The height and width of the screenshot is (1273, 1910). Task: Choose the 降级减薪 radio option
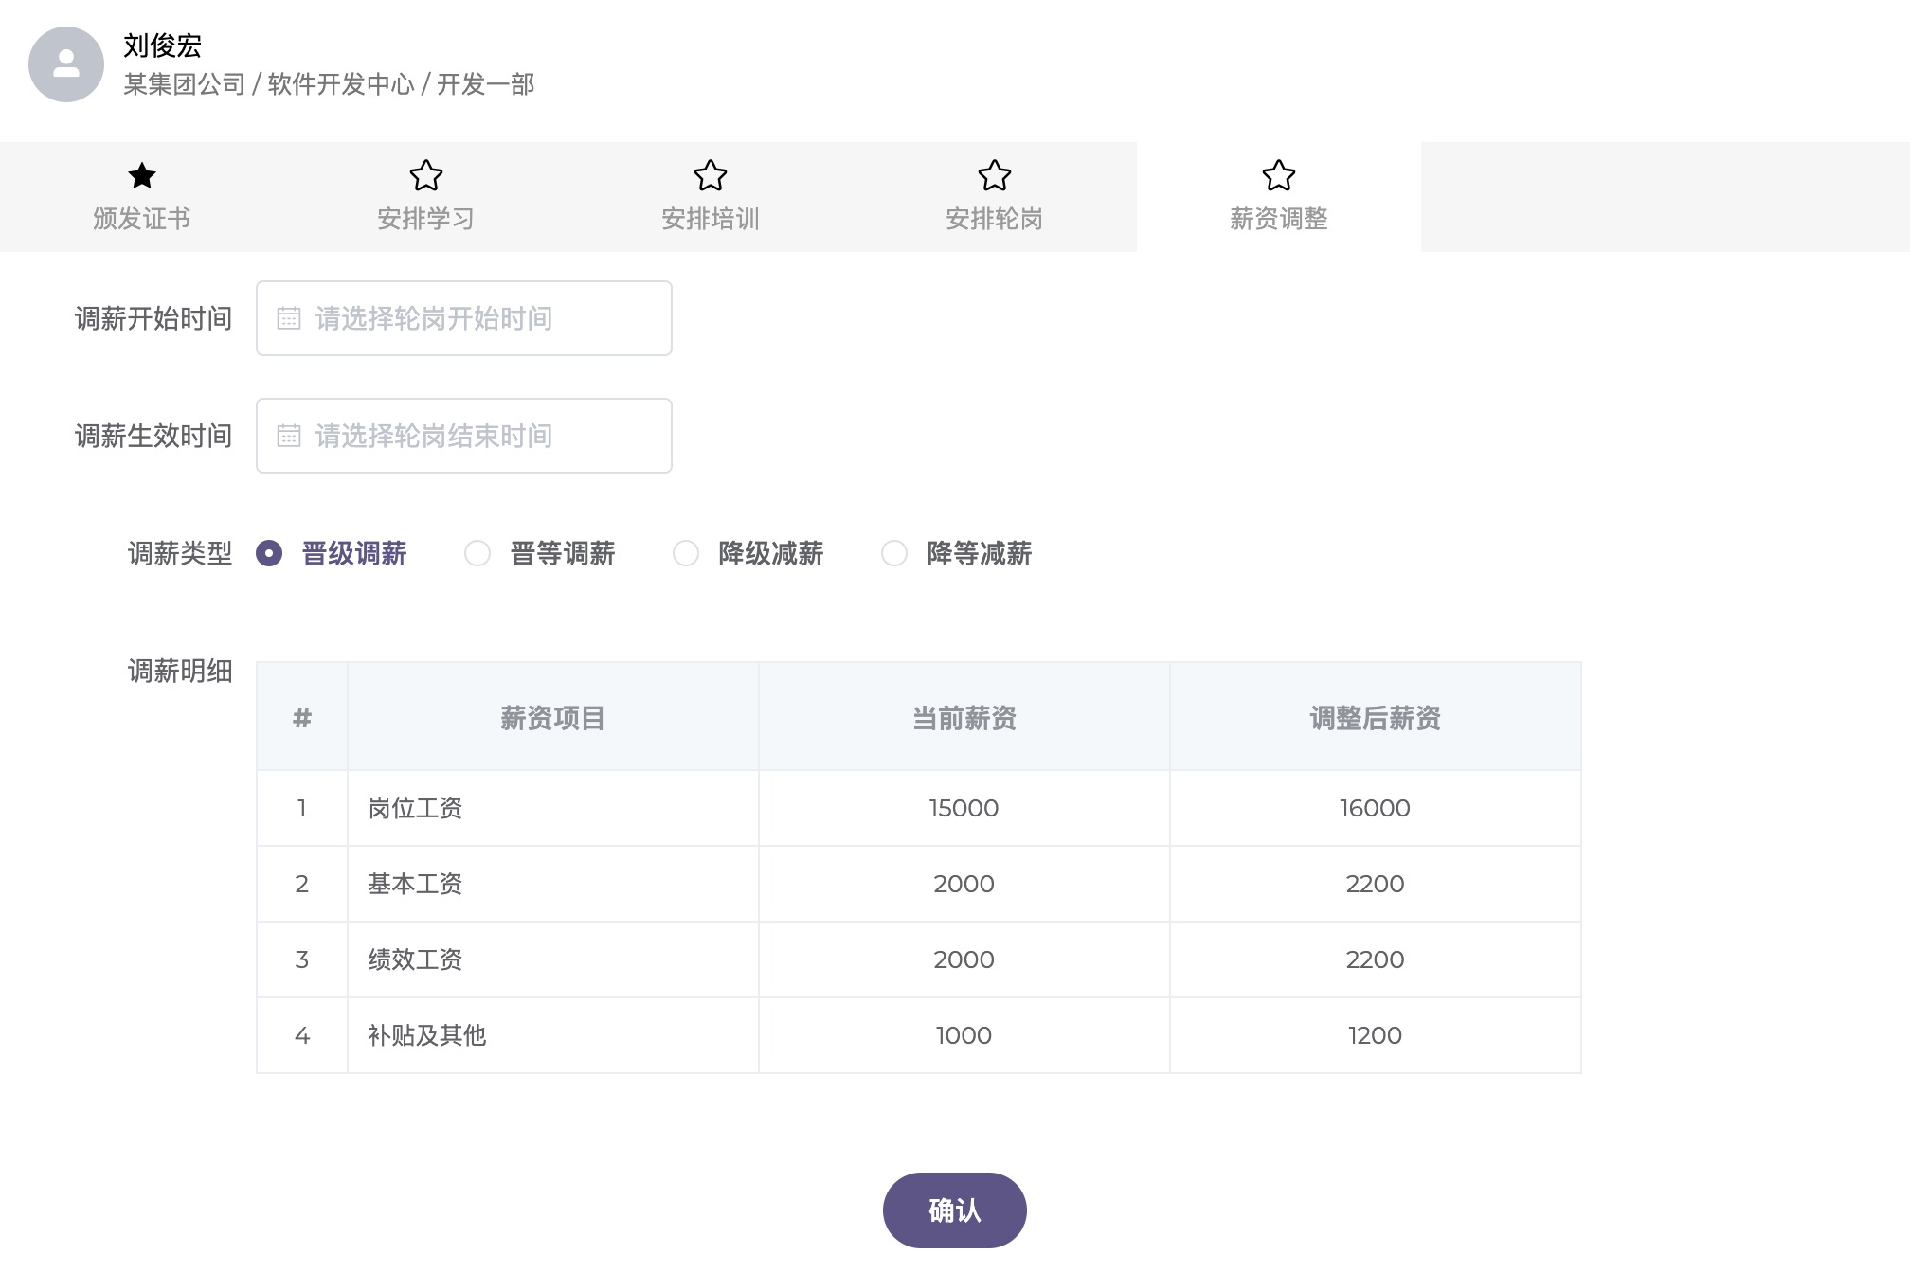click(686, 553)
